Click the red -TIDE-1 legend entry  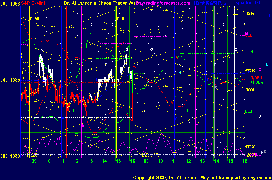click(x=256, y=78)
